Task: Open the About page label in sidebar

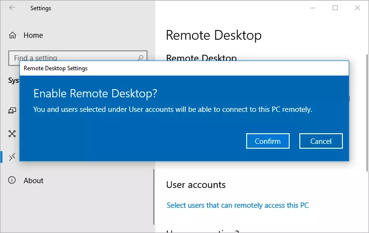Action: (33, 181)
